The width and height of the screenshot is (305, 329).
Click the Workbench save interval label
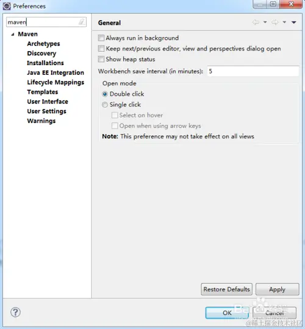click(151, 71)
